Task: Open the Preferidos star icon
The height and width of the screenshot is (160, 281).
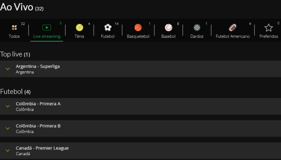Action: coord(269,28)
